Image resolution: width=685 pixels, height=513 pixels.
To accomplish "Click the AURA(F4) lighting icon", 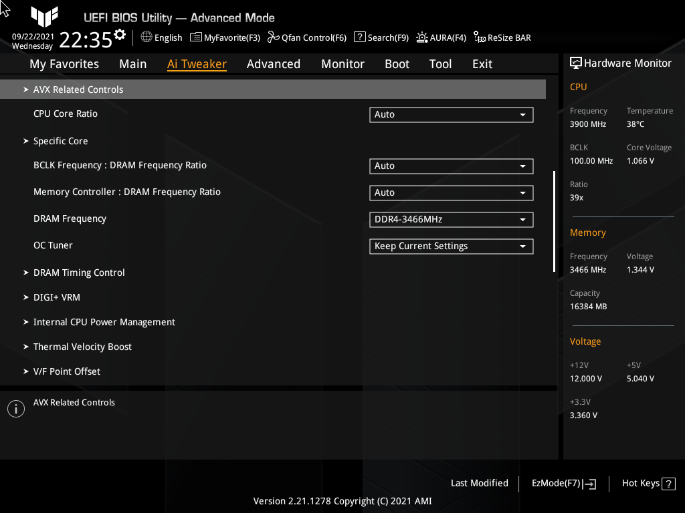I will (x=421, y=37).
